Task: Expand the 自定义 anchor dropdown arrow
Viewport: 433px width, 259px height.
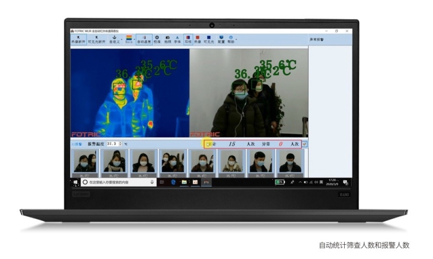Action: [121, 39]
